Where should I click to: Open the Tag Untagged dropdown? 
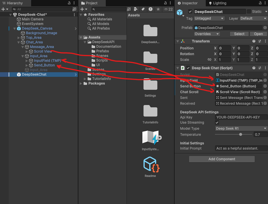click(x=209, y=18)
